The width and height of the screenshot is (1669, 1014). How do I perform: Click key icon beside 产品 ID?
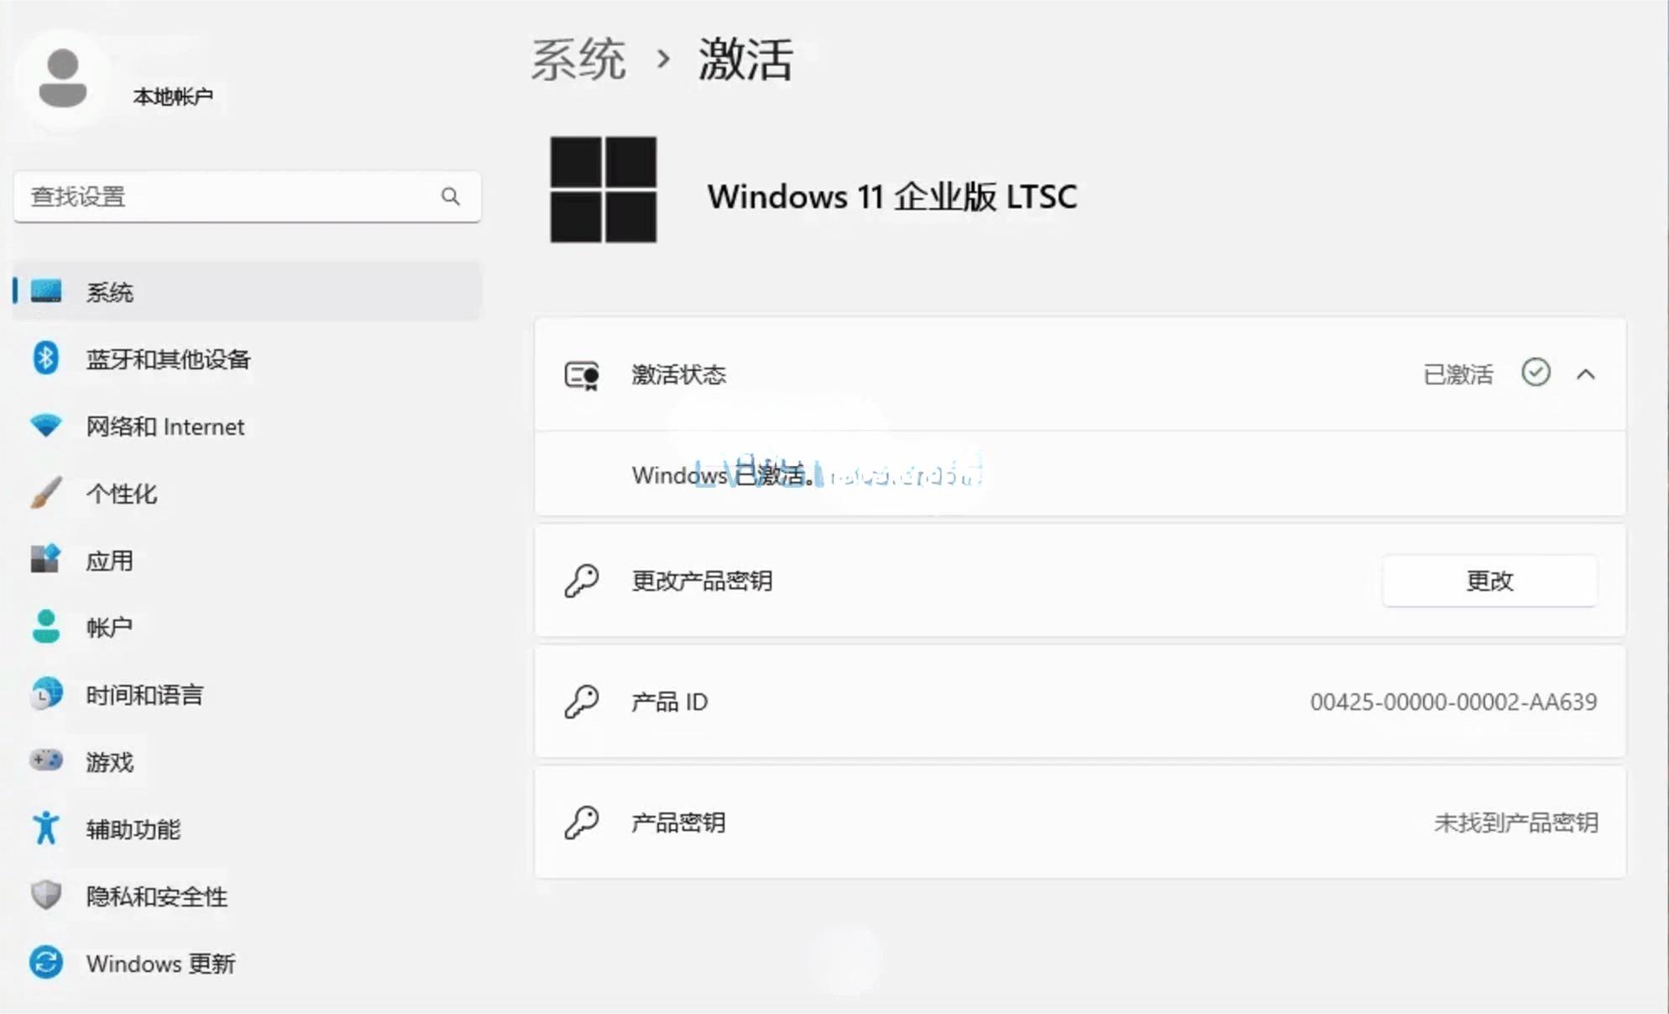[582, 701]
